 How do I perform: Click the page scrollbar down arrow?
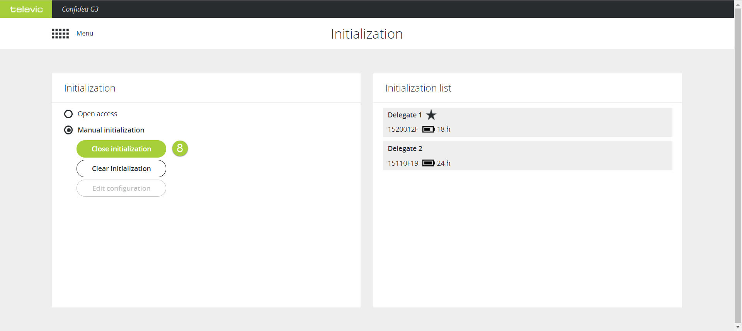738,327
